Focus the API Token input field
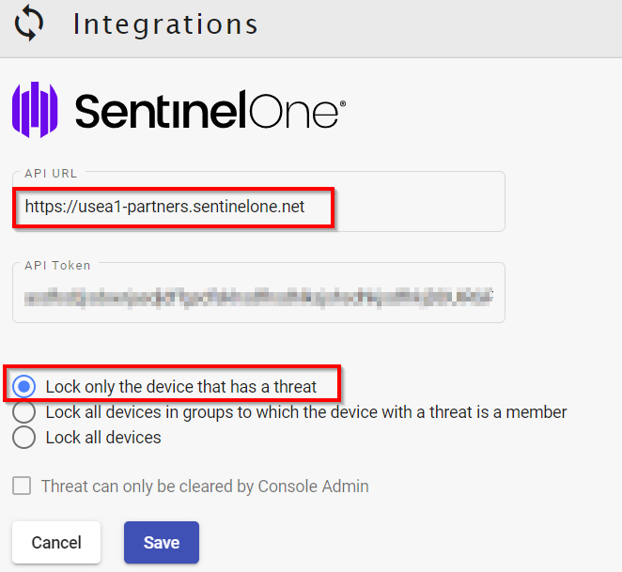 [x=258, y=297]
